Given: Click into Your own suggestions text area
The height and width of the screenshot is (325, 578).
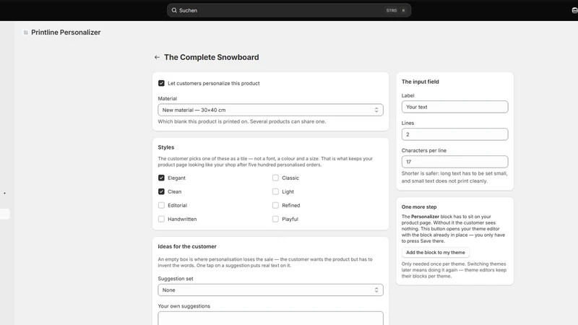Looking at the screenshot, I should click(270, 318).
